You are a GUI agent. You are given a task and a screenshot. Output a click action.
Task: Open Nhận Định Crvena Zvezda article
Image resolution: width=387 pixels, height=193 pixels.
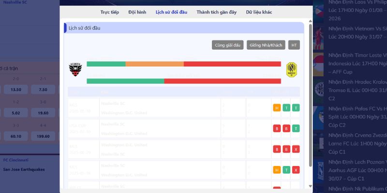357,143
